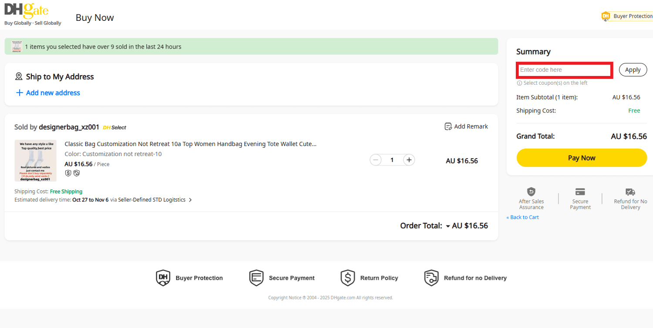
Task: Go Back to Cart
Action: coord(522,217)
